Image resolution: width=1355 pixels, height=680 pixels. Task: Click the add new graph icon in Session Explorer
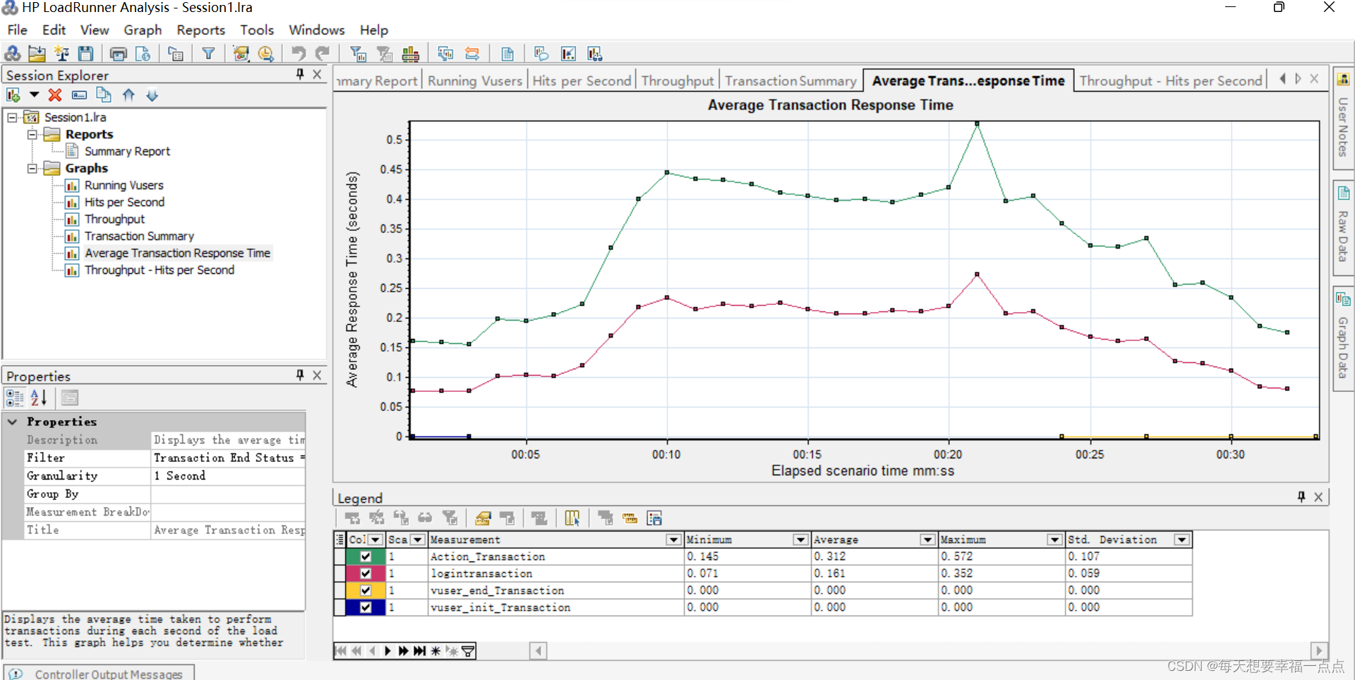coord(13,95)
